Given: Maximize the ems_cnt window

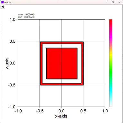Looking at the screenshot, I should coord(113,2).
